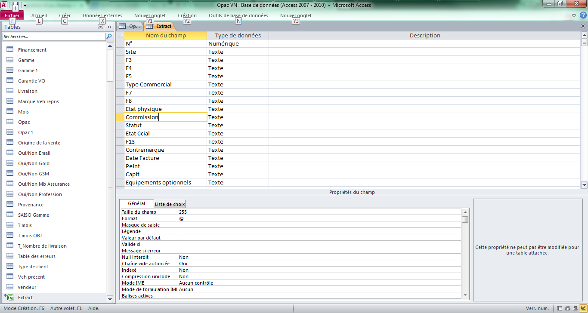The image size is (588, 313).
Task: Switch to PivotChart view status bar icon
Action: point(575,308)
